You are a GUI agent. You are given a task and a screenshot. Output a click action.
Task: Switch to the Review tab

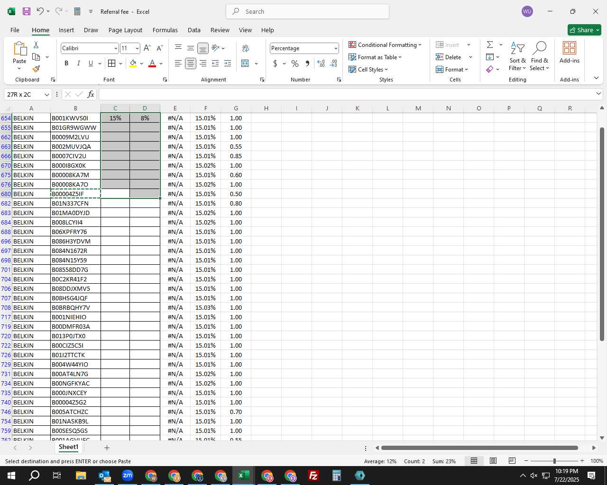(220, 30)
